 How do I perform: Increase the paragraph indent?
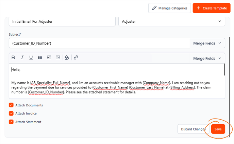click(x=49, y=58)
